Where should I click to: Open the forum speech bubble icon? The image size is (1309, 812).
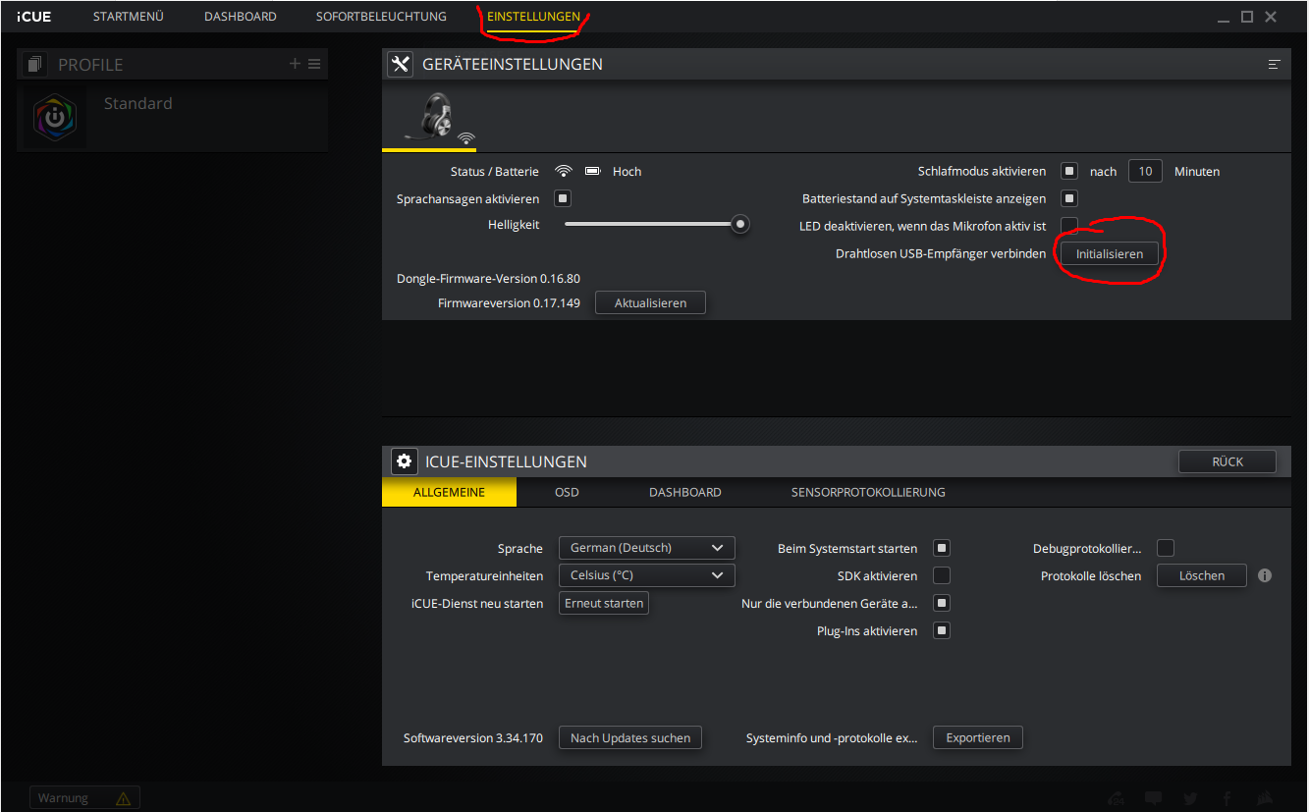coord(1153,798)
